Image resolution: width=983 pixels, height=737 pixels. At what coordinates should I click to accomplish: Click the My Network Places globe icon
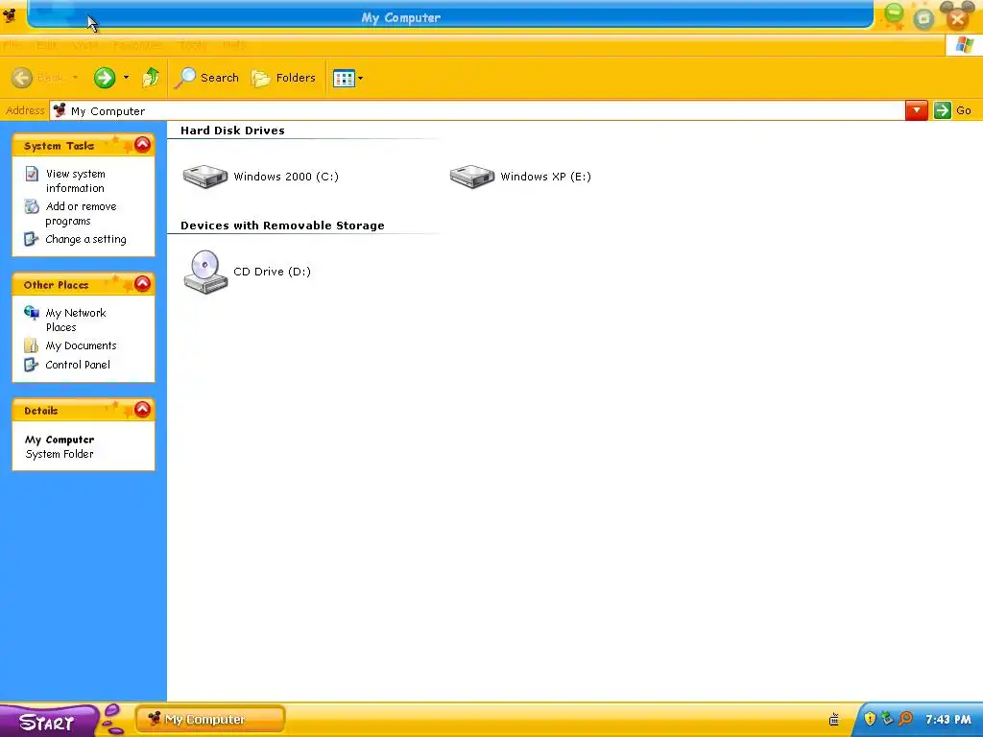pyautogui.click(x=32, y=312)
